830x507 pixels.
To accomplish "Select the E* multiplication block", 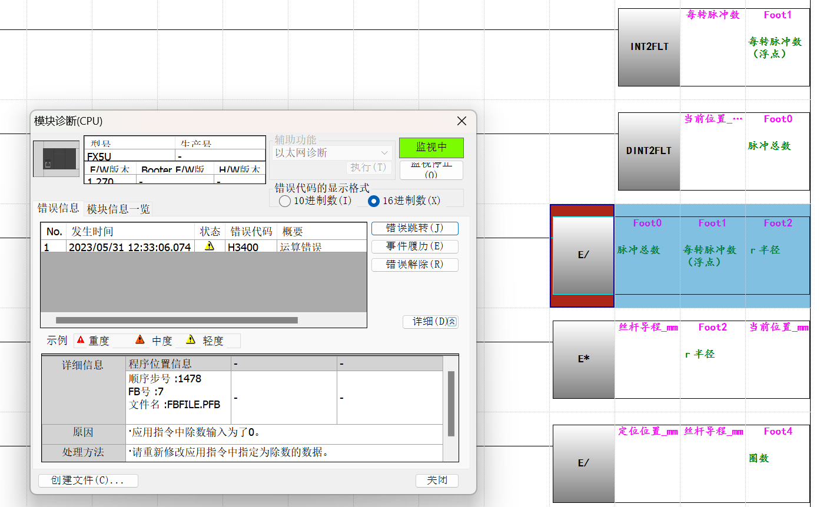I will (x=583, y=359).
